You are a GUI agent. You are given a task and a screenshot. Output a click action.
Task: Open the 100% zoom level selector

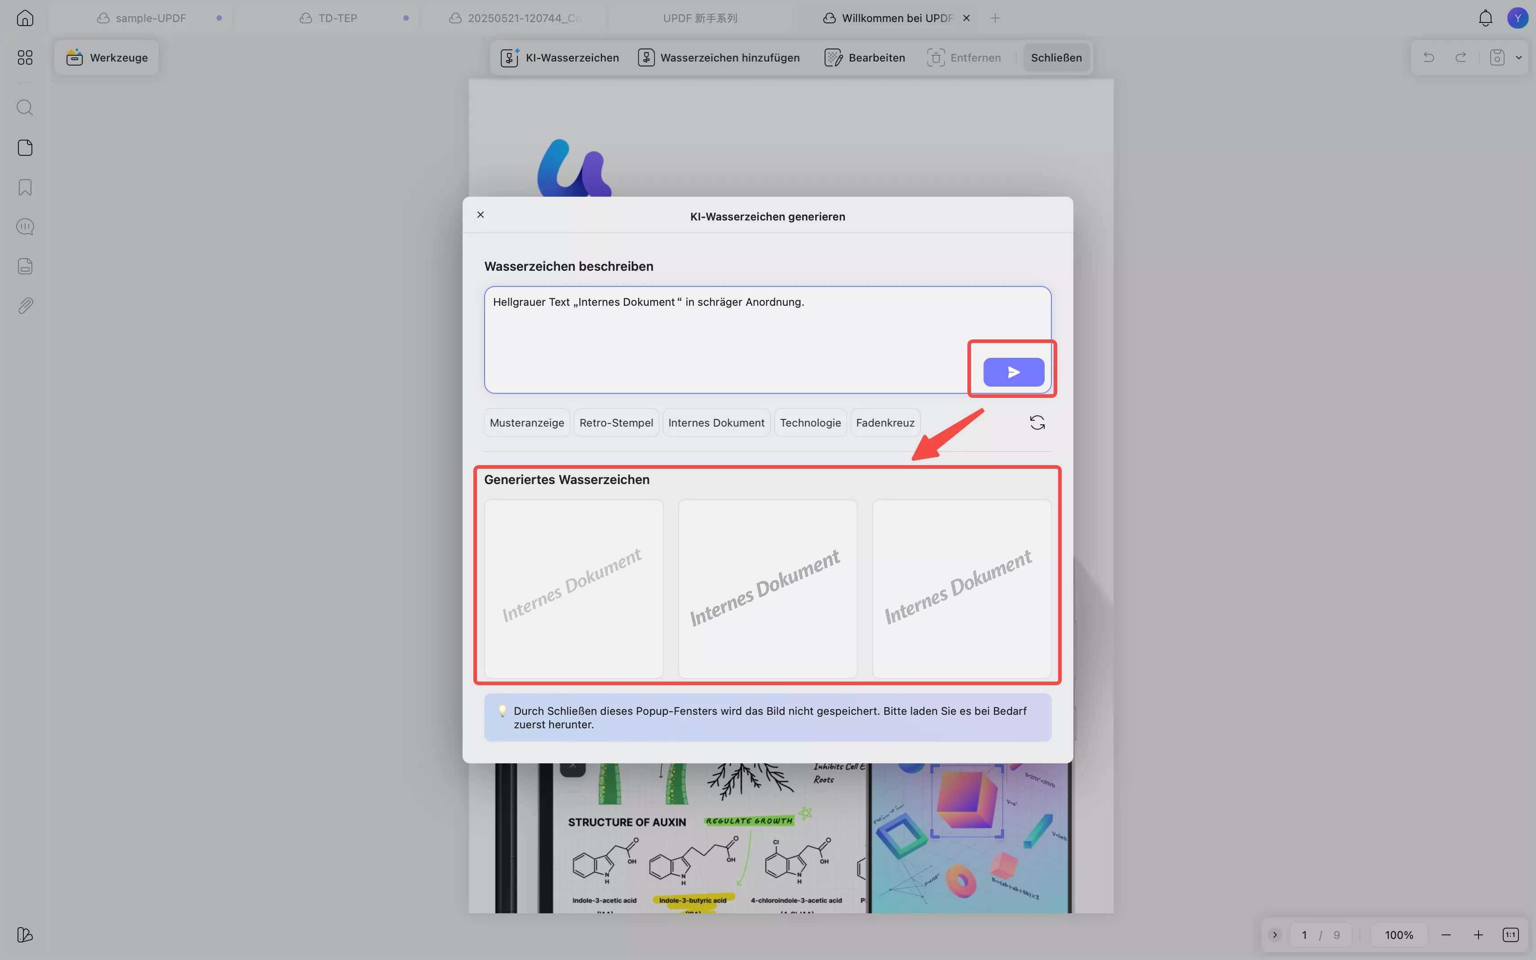1398,934
